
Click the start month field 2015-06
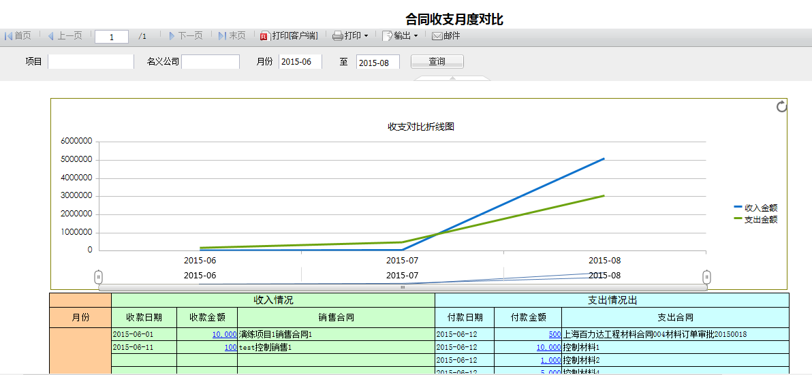pos(300,61)
